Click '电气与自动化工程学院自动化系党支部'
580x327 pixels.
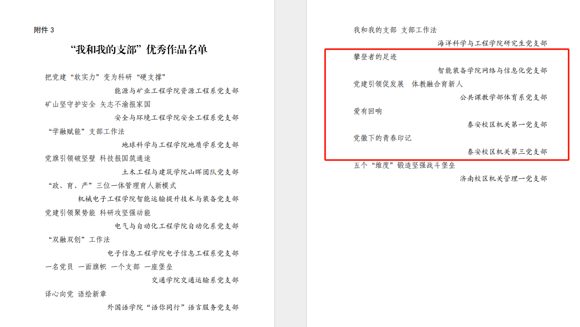(x=177, y=226)
